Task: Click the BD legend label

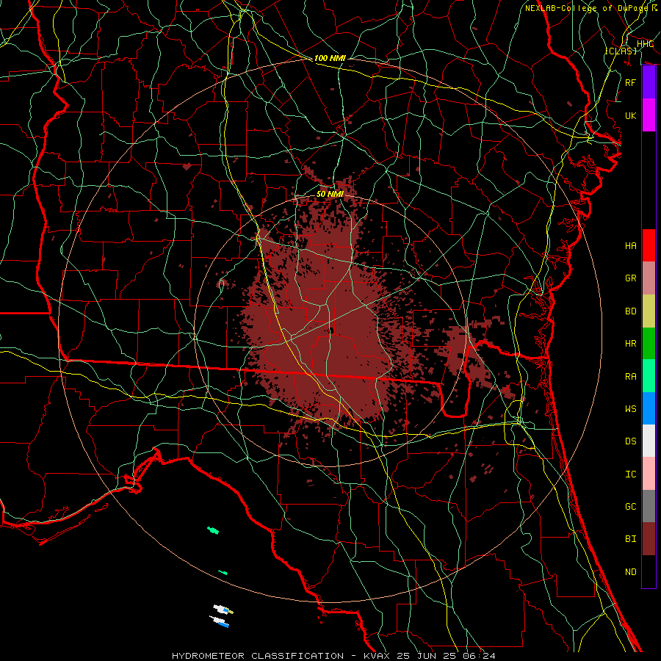Action: [x=630, y=311]
